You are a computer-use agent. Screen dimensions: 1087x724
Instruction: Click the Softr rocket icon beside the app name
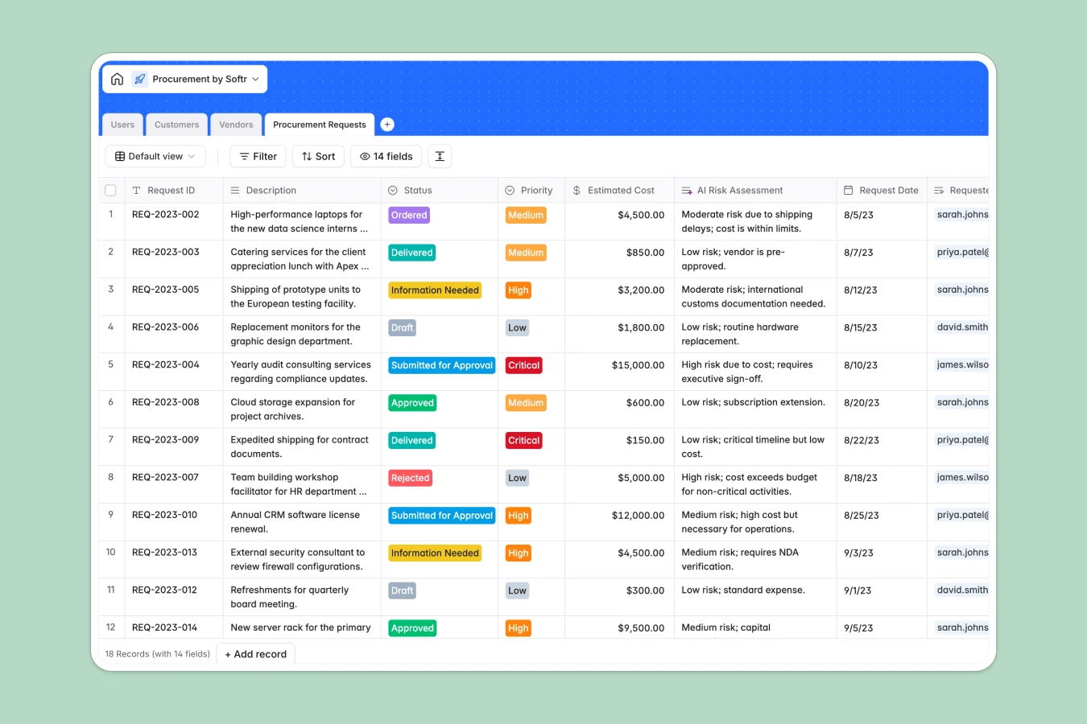pyautogui.click(x=140, y=79)
